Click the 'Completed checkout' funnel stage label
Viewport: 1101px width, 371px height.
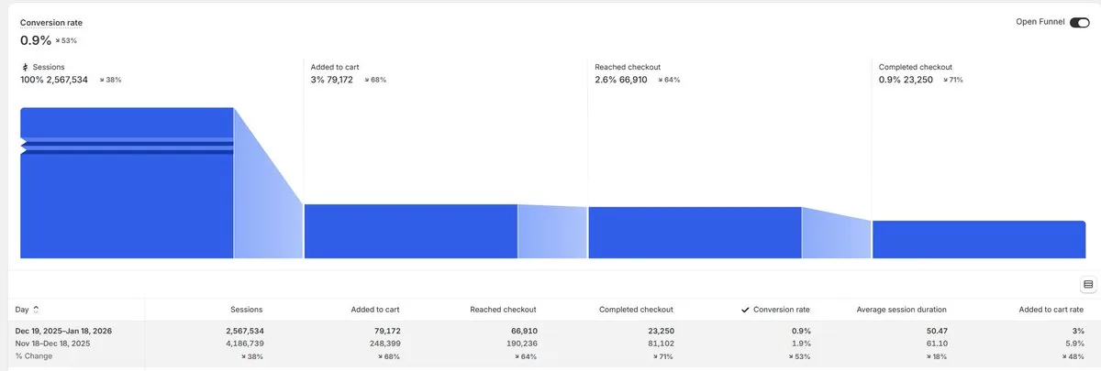click(x=916, y=67)
